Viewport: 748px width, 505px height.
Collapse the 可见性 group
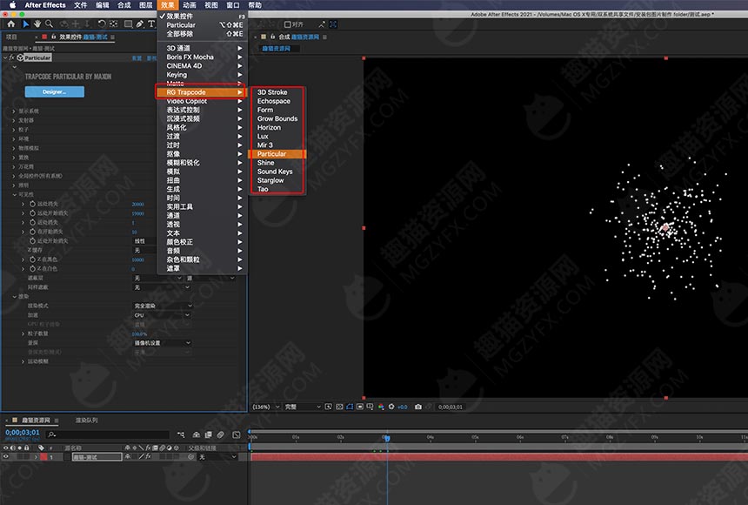[x=14, y=194]
